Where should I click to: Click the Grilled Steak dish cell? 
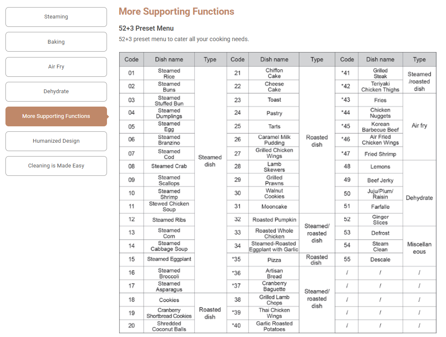(x=380, y=73)
